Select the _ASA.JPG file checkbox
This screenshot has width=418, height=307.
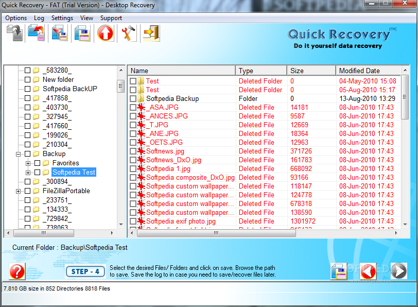point(133,108)
